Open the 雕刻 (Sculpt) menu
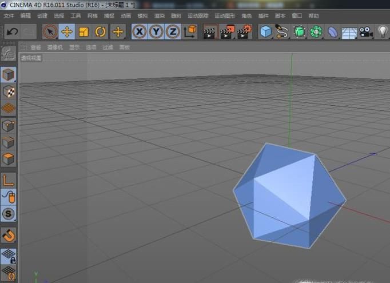Viewport: 390px width, 283px height. (176, 16)
